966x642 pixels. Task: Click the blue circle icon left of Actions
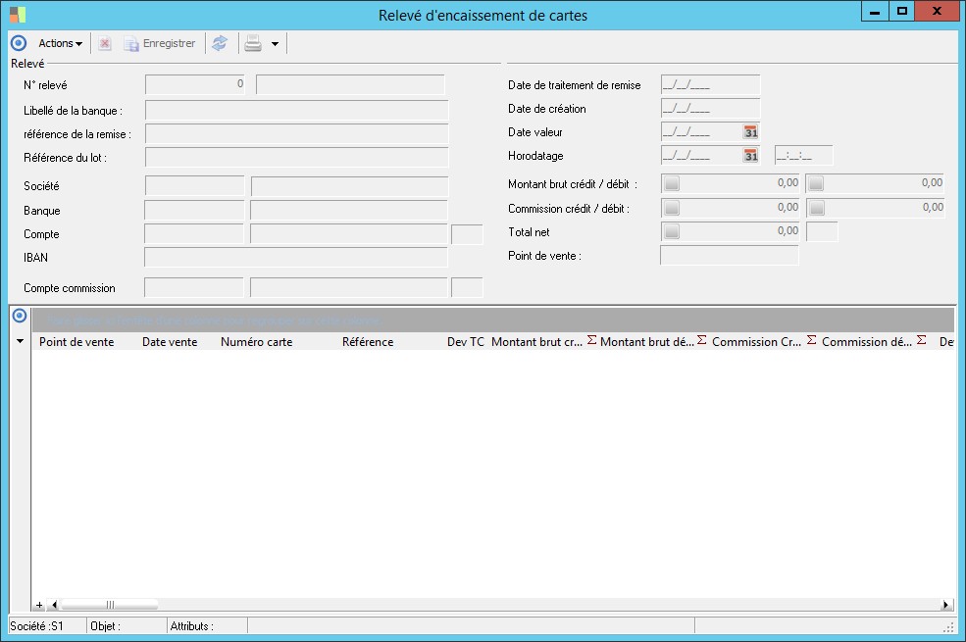(x=18, y=43)
